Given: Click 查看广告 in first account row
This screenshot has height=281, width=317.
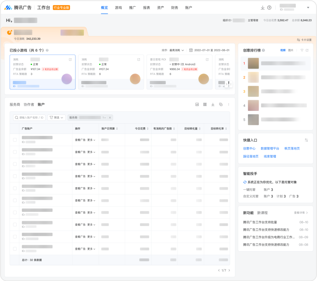Looking at the screenshot, I should click(x=80, y=140).
